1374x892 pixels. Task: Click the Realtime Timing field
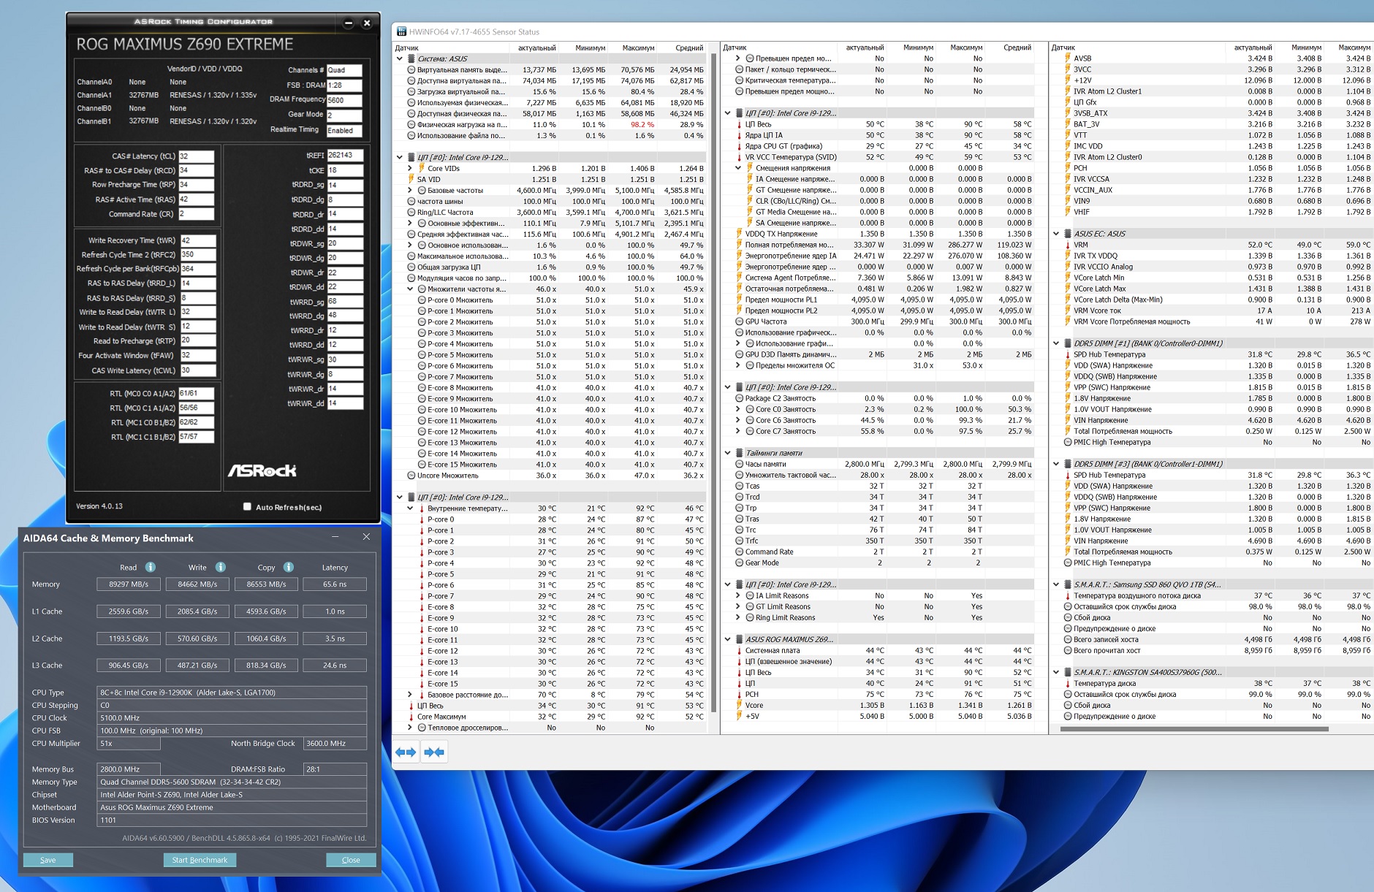(x=344, y=131)
